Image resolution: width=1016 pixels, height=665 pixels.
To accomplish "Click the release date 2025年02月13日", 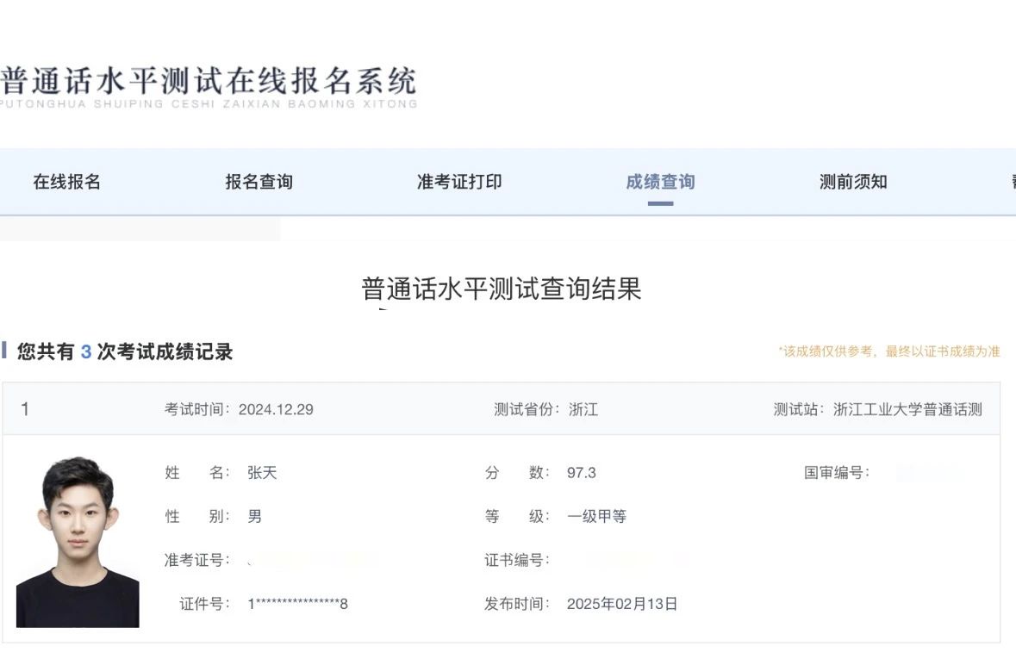I will click(622, 604).
